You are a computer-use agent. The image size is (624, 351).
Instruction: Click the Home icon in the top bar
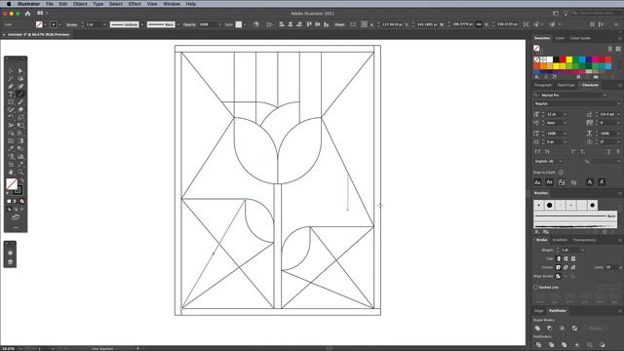[27, 13]
